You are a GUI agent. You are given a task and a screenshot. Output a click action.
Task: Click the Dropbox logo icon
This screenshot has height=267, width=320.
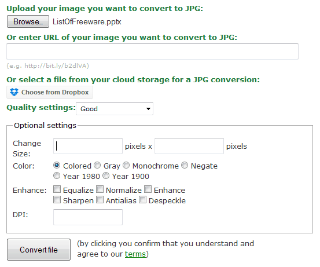14,92
